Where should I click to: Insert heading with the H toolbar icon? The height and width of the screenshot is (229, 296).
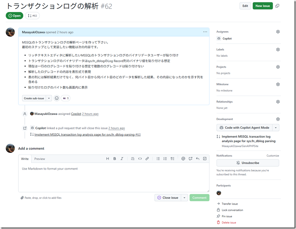[107, 159]
